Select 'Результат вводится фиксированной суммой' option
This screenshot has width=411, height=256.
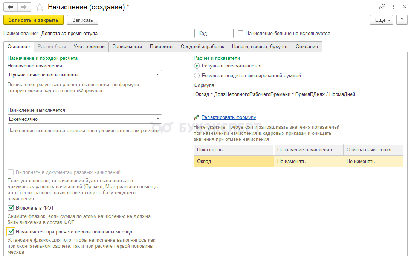197,76
